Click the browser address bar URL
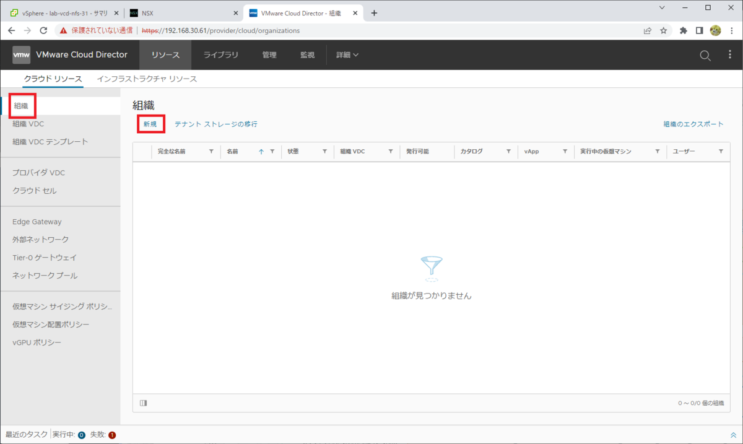This screenshot has height=444, width=743. point(220,30)
